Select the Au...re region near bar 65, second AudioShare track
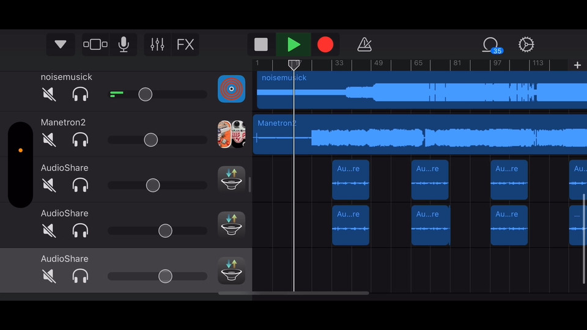587x330 pixels. pyautogui.click(x=430, y=226)
